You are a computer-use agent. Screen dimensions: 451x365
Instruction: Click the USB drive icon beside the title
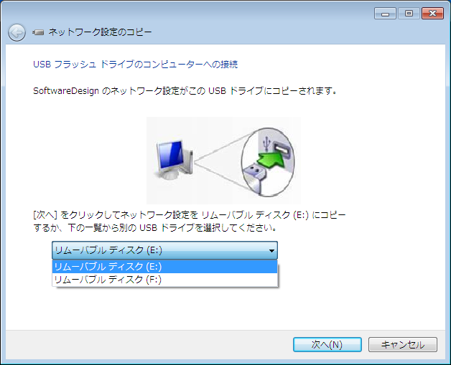38,32
